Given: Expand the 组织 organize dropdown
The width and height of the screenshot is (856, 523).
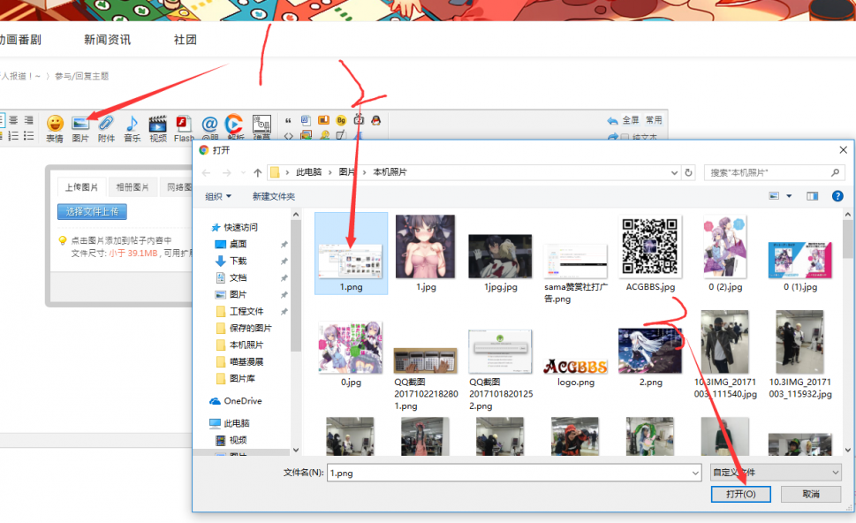Looking at the screenshot, I should click(218, 196).
